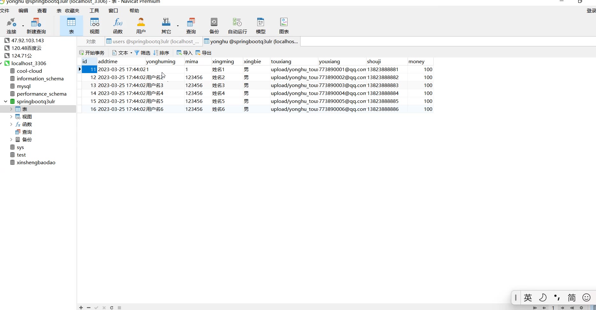Open the 工具 menu
The height and width of the screenshot is (310, 596).
[x=94, y=10]
